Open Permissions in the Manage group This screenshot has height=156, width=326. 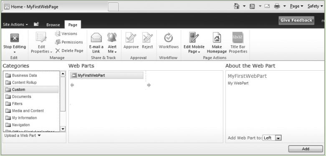69,42
